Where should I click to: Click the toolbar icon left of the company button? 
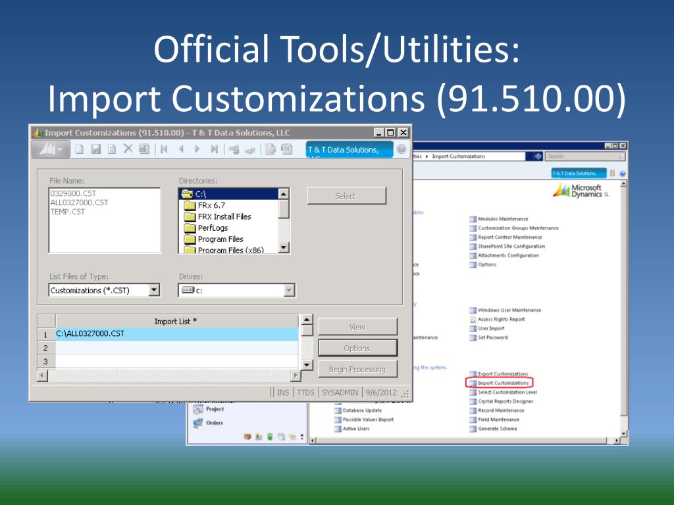point(286,149)
